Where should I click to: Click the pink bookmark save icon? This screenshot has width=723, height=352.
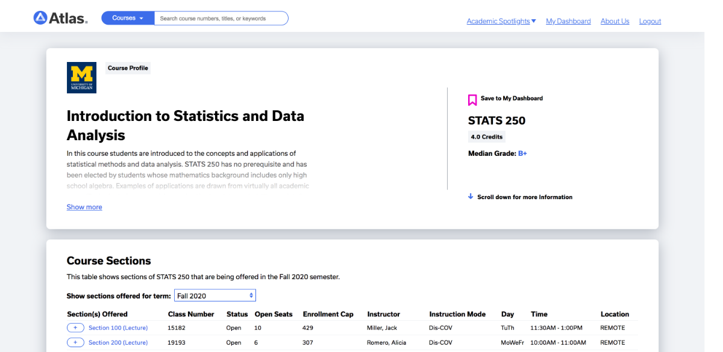click(472, 100)
